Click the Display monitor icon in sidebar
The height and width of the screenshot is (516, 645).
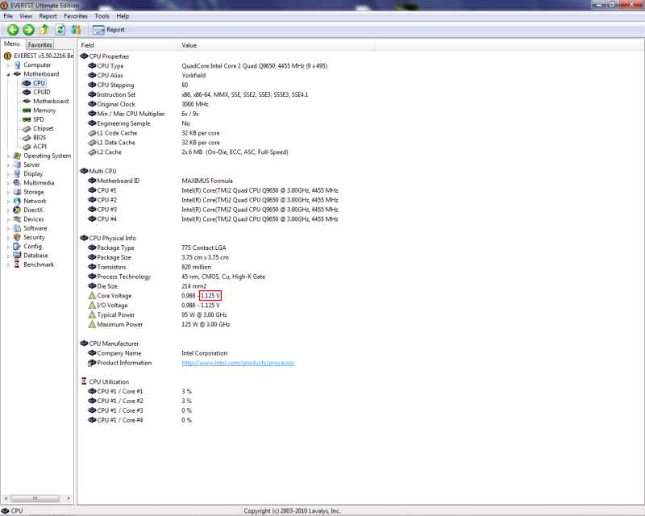17,173
